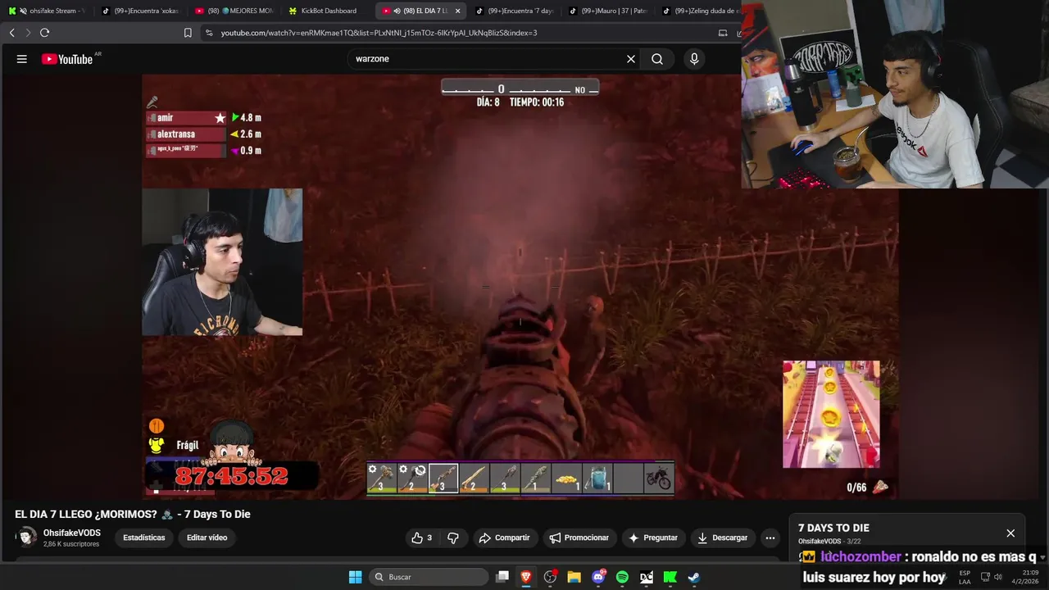Open Brave browser from the taskbar
Viewport: 1049px width, 590px height.
click(526, 577)
